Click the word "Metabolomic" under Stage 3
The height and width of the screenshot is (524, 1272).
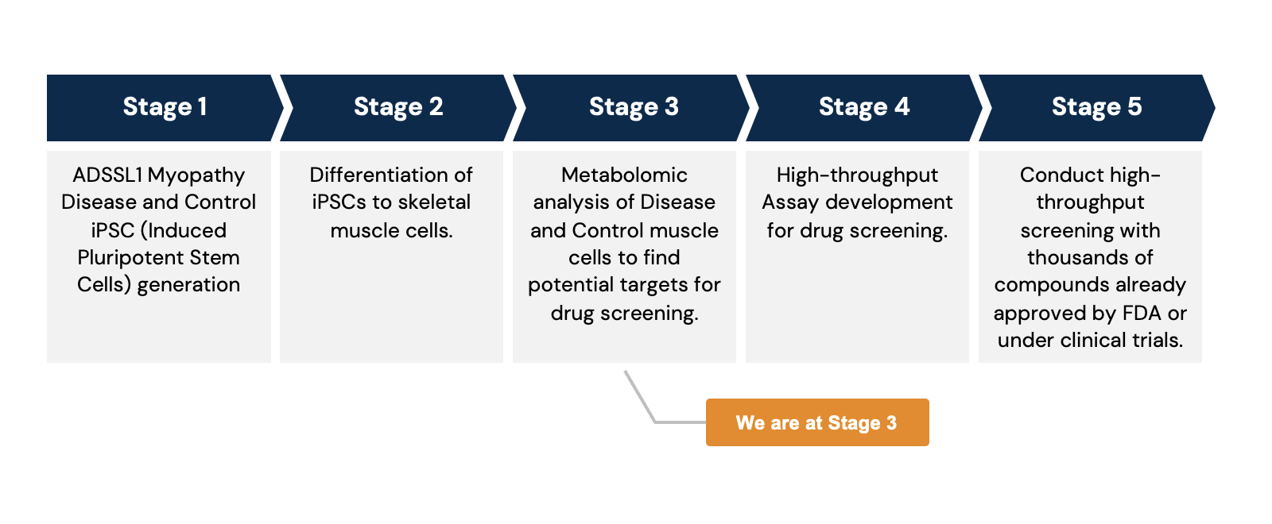pos(624,175)
